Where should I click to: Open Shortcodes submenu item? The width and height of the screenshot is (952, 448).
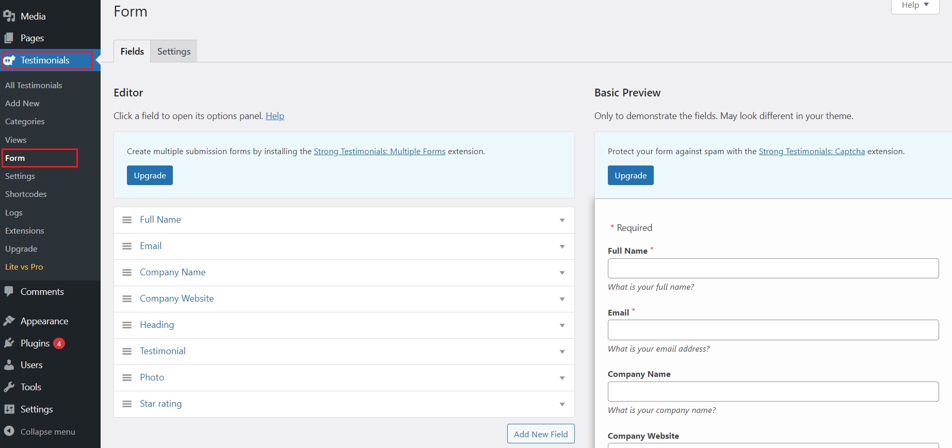click(x=26, y=194)
